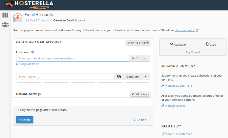
Task: Go to List Email Accounts breadcrumb
Action: pos(37,20)
